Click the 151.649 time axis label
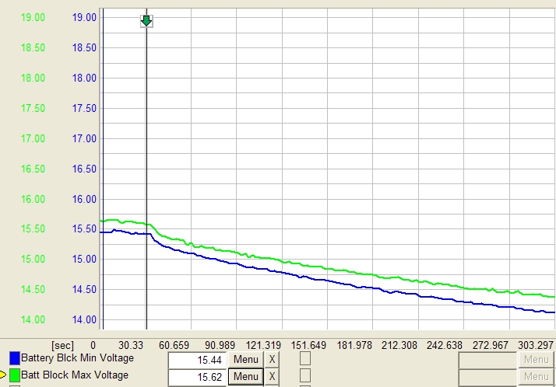This screenshot has width=556, height=387. [x=308, y=345]
